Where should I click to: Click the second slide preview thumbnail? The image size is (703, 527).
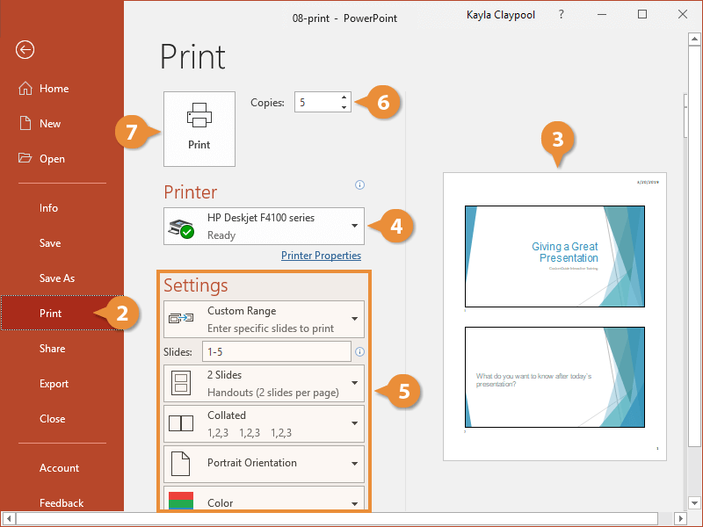(x=554, y=377)
